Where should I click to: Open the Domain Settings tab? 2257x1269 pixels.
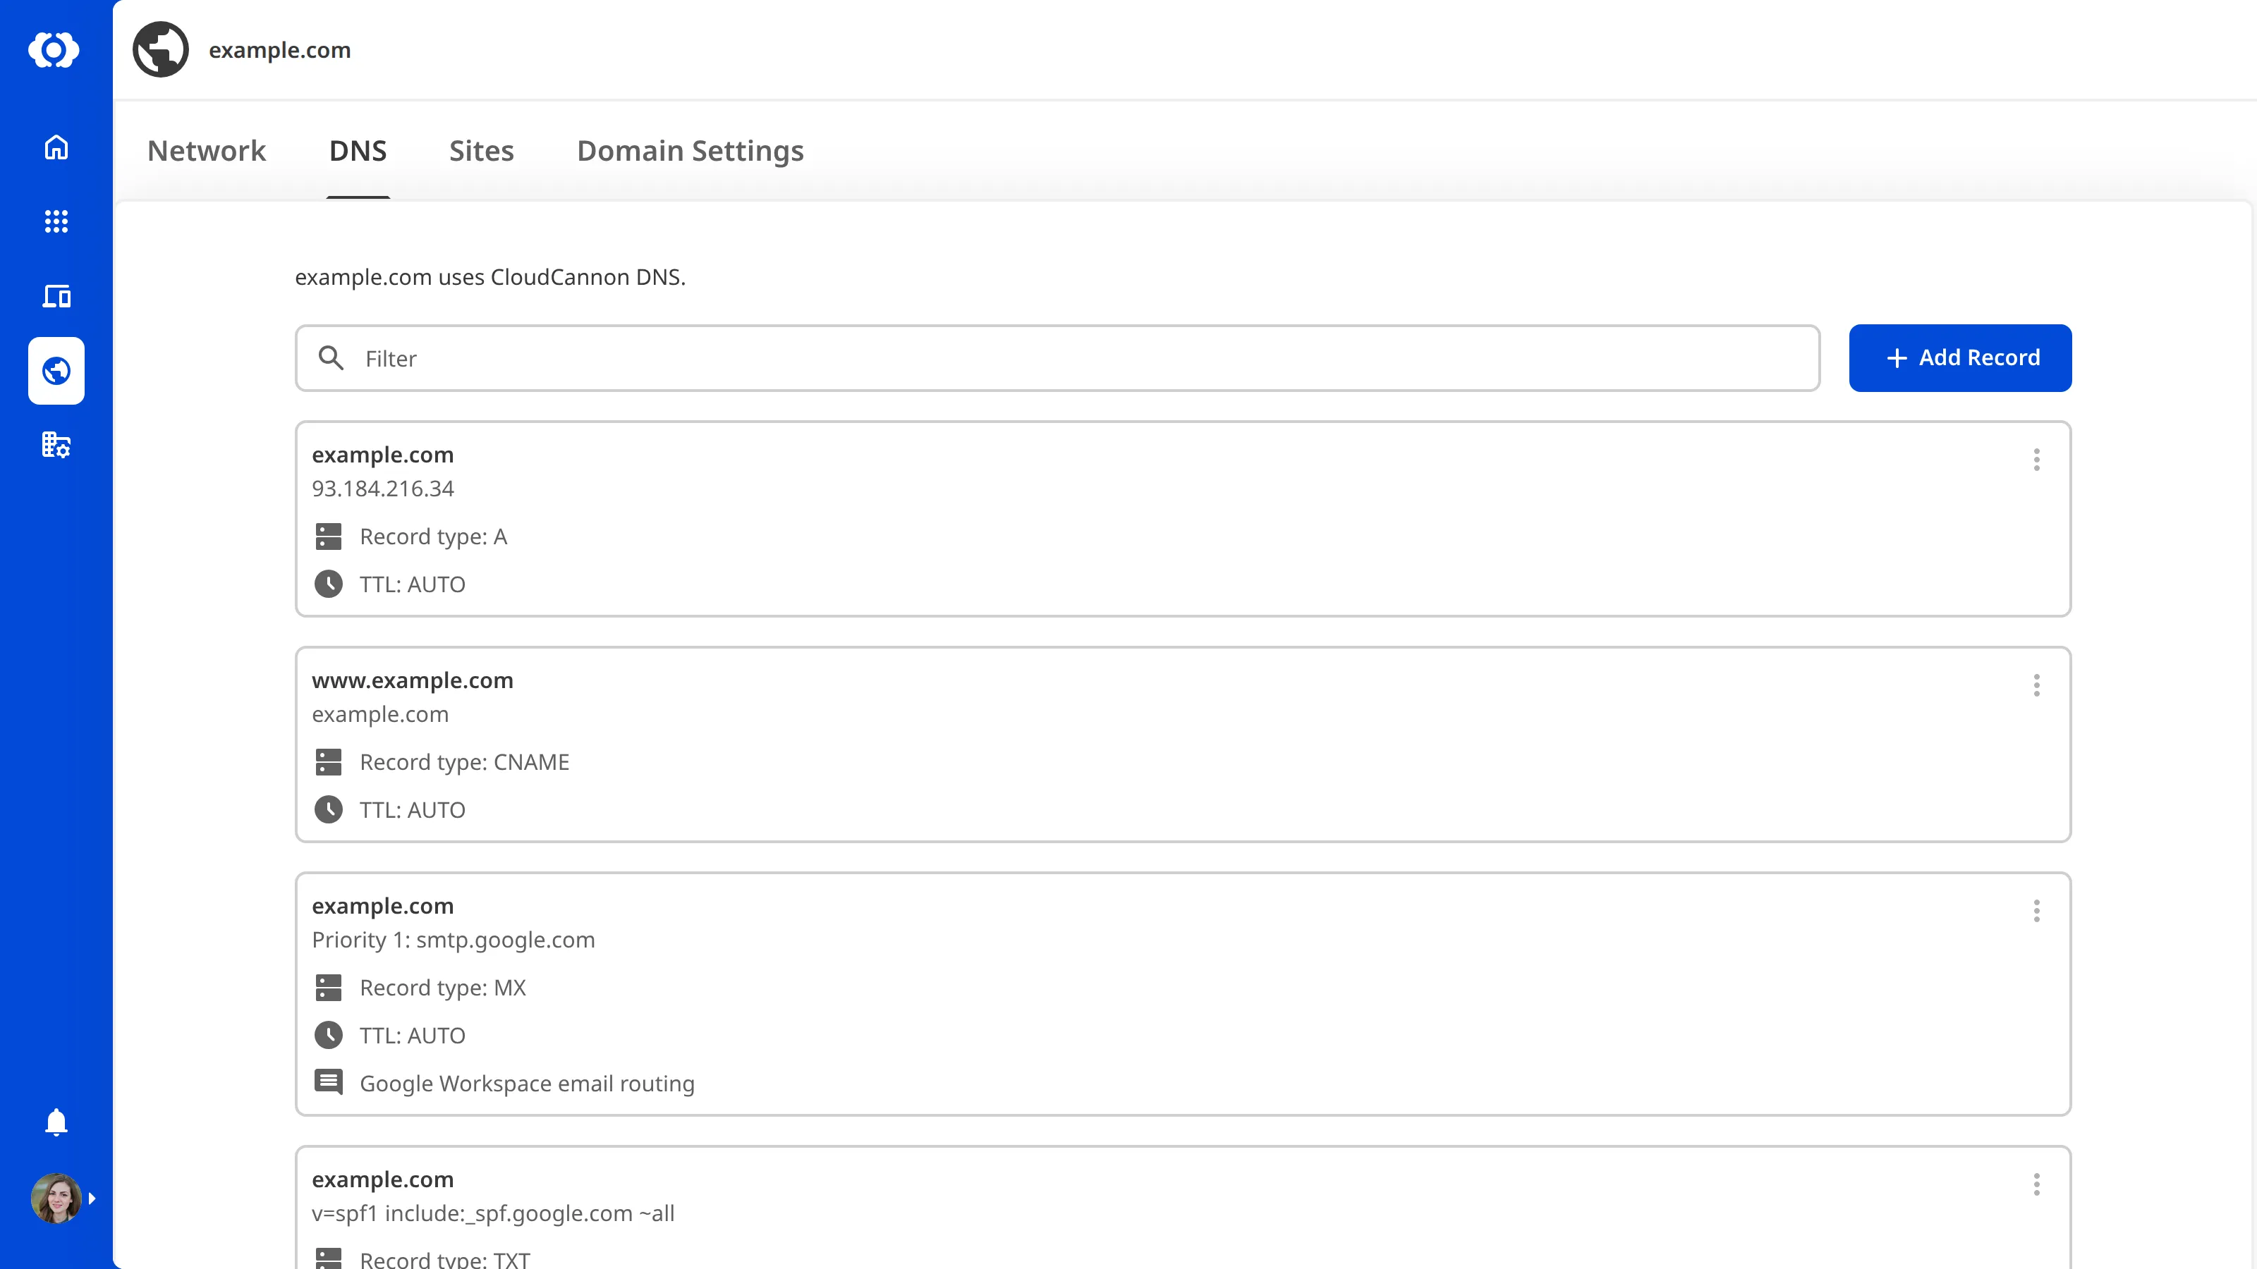point(691,151)
